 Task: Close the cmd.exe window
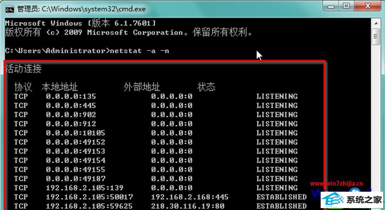pos(367,6)
